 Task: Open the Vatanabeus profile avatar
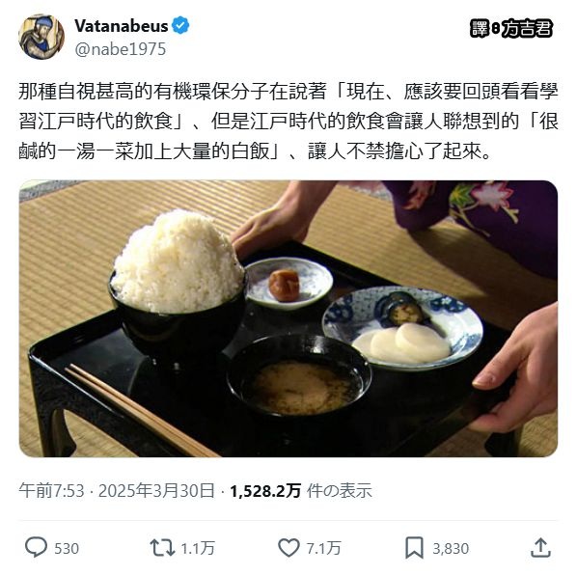click(x=41, y=37)
